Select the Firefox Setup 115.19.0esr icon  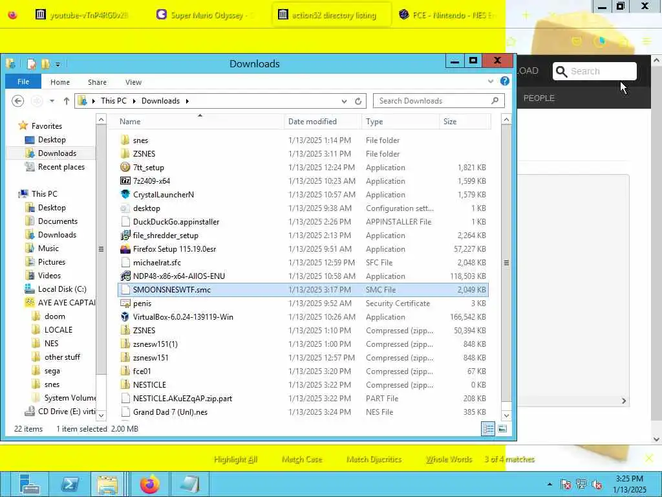pyautogui.click(x=125, y=249)
